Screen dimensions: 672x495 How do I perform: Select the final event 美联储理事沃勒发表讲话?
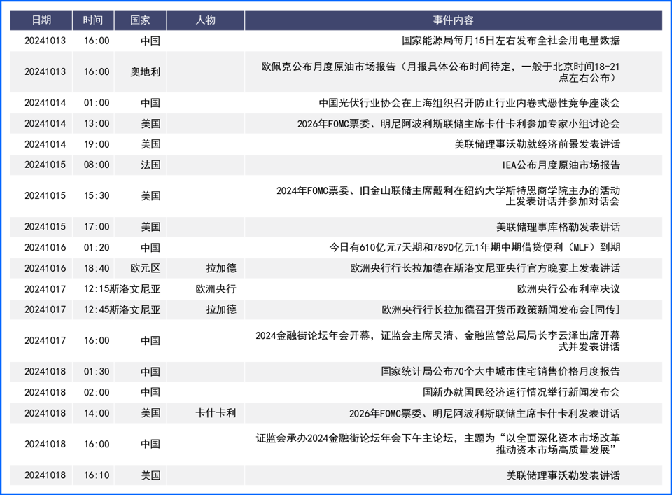point(563,475)
